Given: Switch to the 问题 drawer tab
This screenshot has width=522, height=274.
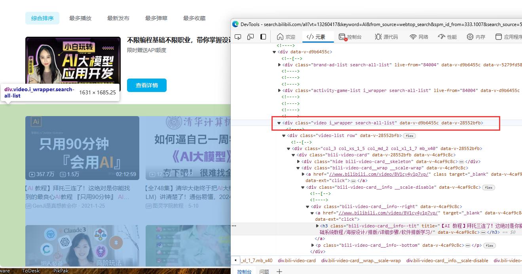Looking at the screenshot, I should tap(264, 272).
